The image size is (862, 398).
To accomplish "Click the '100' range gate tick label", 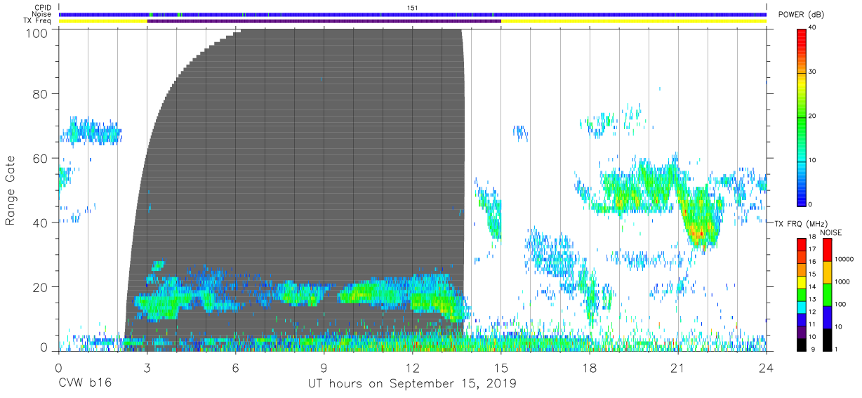I will 38,32.
